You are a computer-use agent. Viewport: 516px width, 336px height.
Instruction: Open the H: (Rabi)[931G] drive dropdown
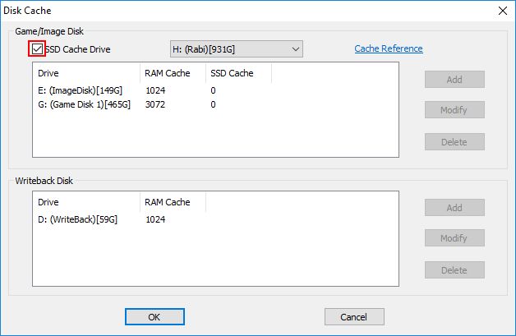[x=237, y=49]
